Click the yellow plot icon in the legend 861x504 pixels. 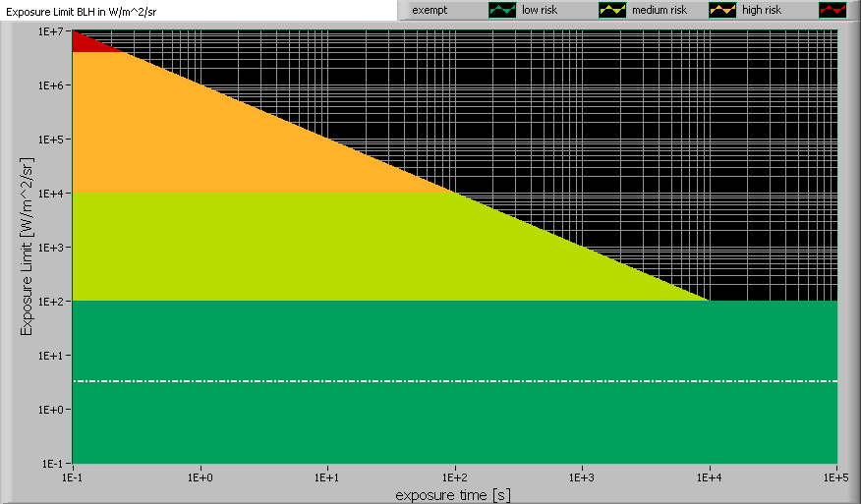611,10
